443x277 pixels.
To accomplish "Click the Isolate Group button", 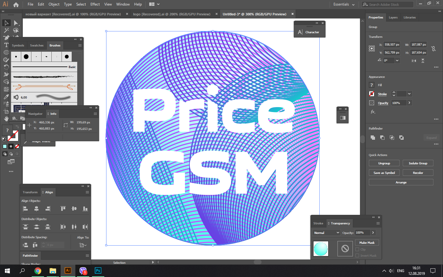I will coord(418,163).
